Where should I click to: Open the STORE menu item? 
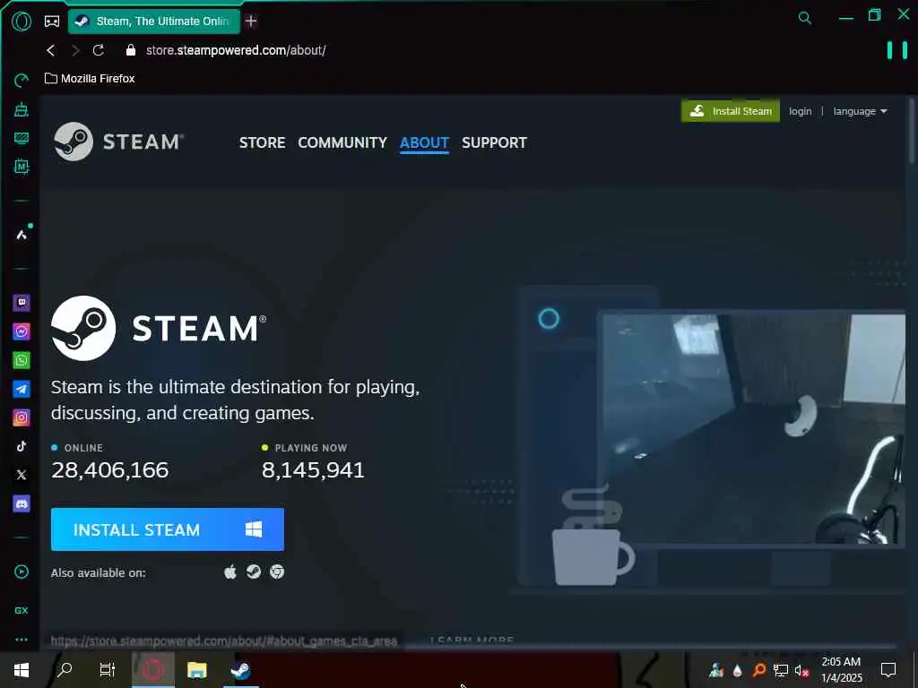(262, 142)
